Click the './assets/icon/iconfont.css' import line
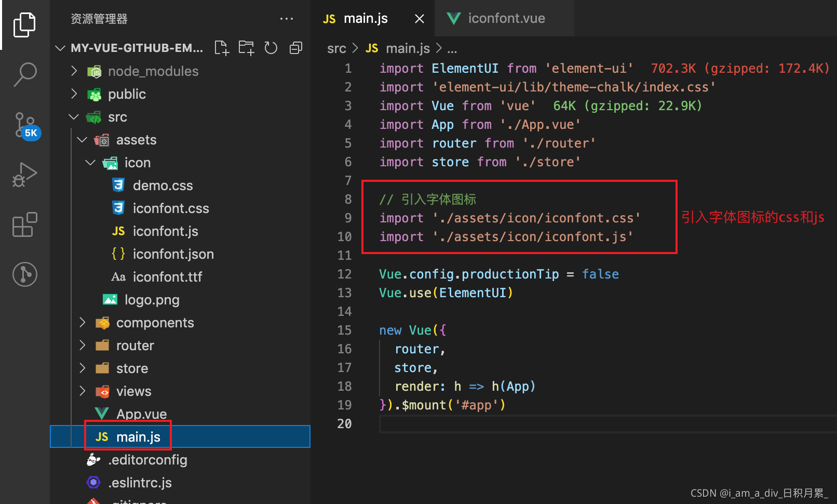 [x=510, y=218]
